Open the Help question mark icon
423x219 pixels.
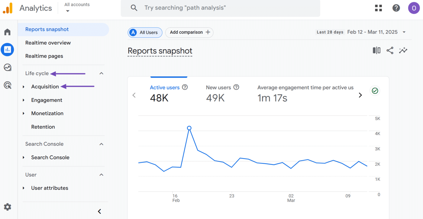tap(396, 8)
